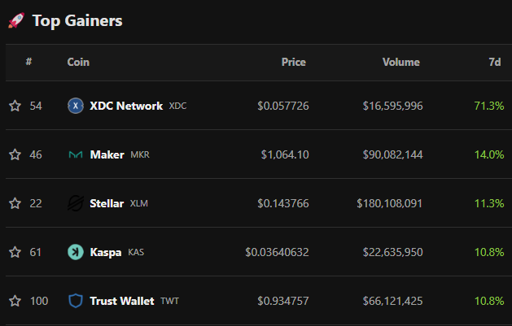This screenshot has height=326, width=512.
Task: Click the XDC Network coin logo
Action: [x=76, y=106]
